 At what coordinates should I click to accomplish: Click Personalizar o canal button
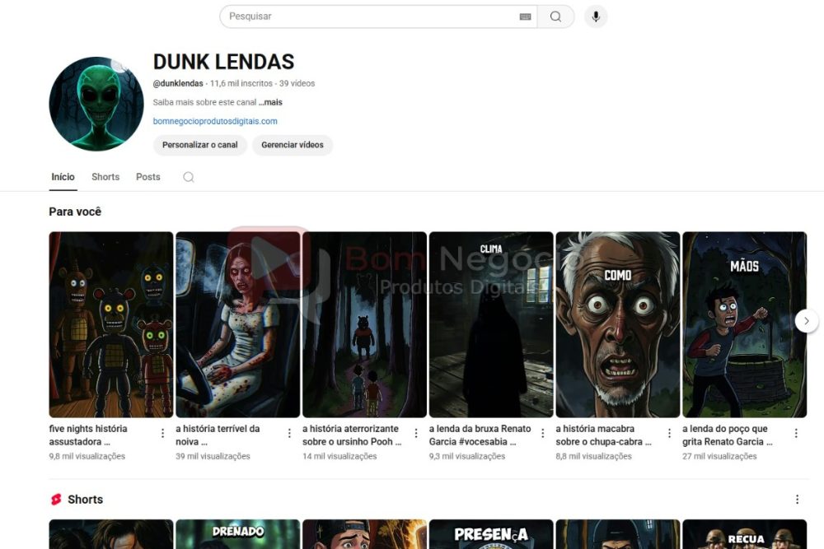(199, 145)
